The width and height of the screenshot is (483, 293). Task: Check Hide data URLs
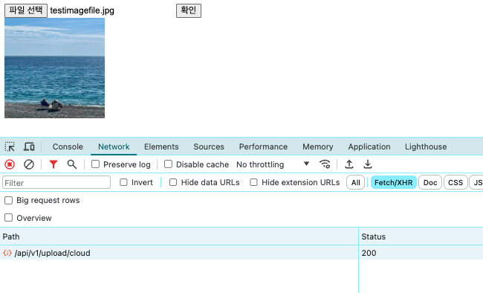[x=173, y=182]
